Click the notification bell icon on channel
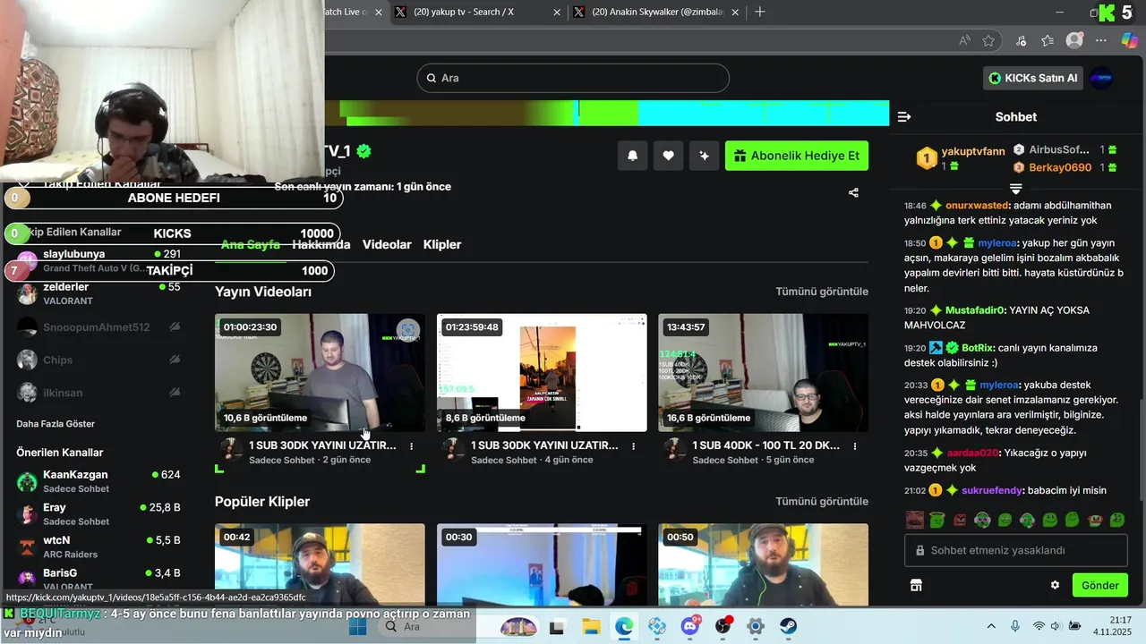Image resolution: width=1146 pixels, height=644 pixels. pyautogui.click(x=632, y=156)
